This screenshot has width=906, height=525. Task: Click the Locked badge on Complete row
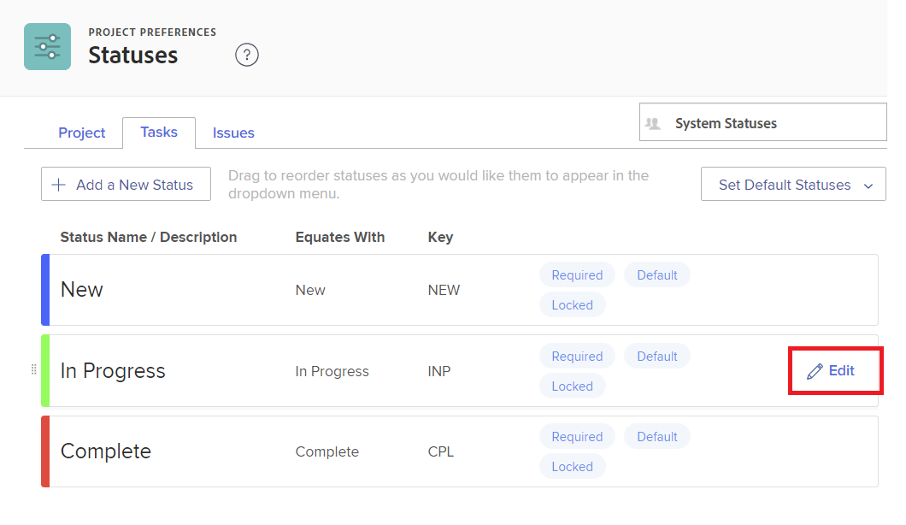tap(572, 467)
